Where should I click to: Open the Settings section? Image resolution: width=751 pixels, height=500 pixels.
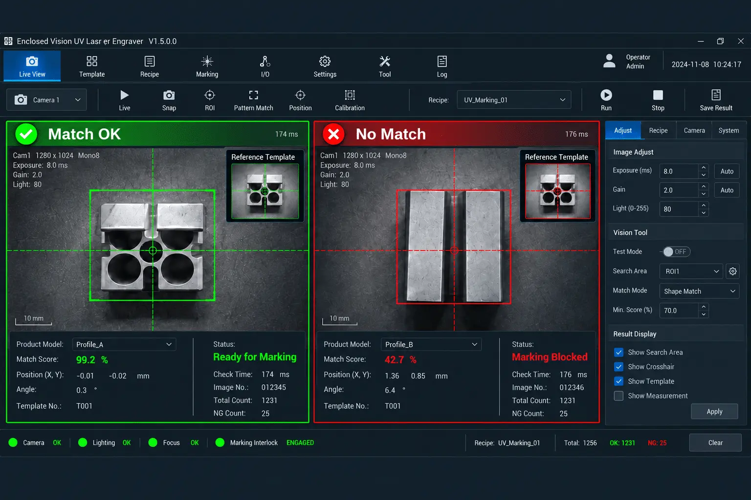point(325,66)
